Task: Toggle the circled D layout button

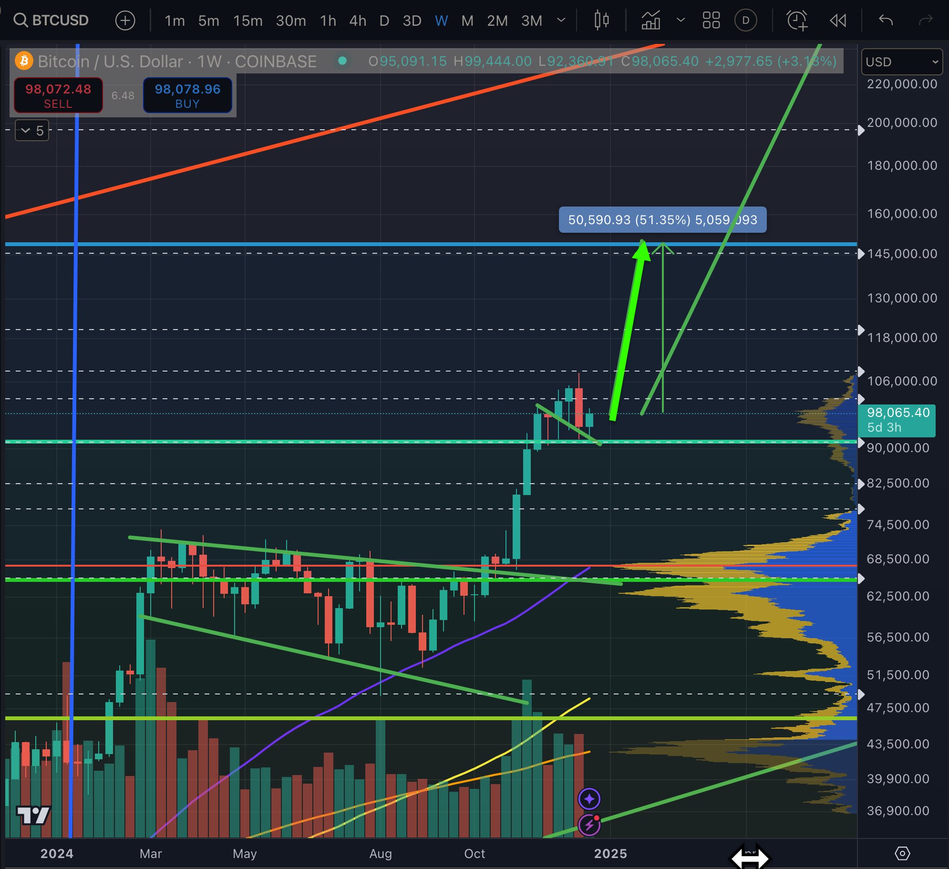Action: 746,20
